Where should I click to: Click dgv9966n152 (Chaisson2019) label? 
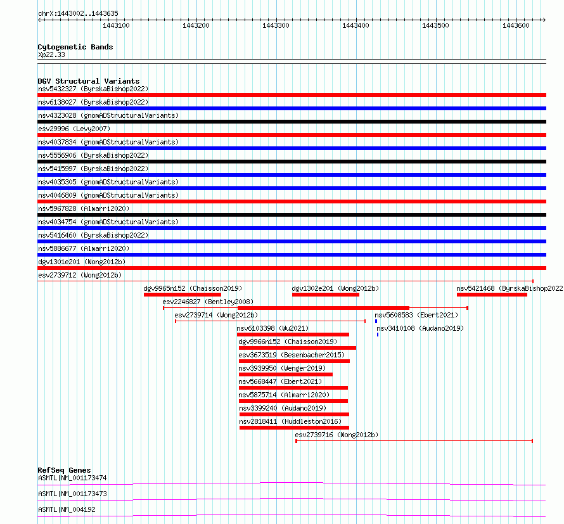click(288, 342)
